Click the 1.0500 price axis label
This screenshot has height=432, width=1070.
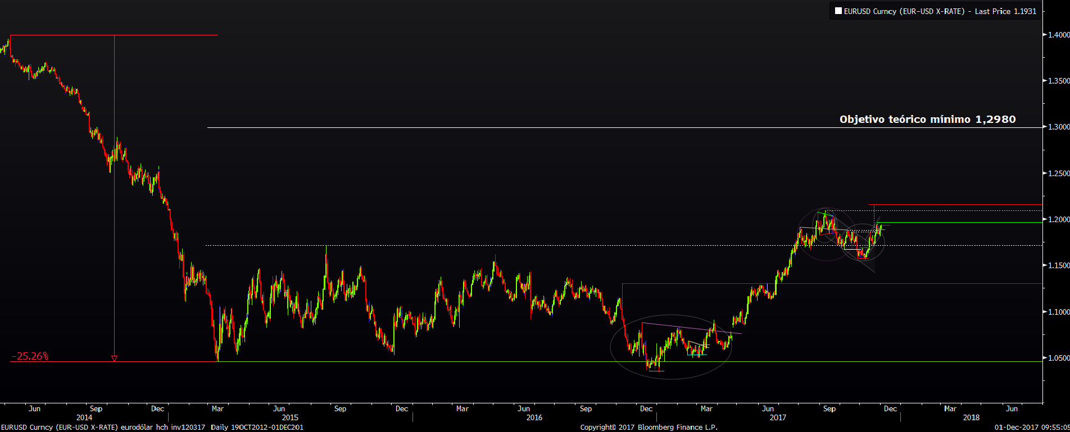click(1058, 358)
